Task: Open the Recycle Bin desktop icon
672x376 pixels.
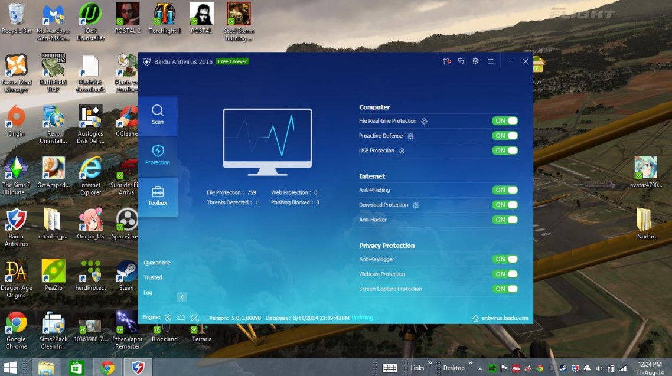Action: coord(17,18)
